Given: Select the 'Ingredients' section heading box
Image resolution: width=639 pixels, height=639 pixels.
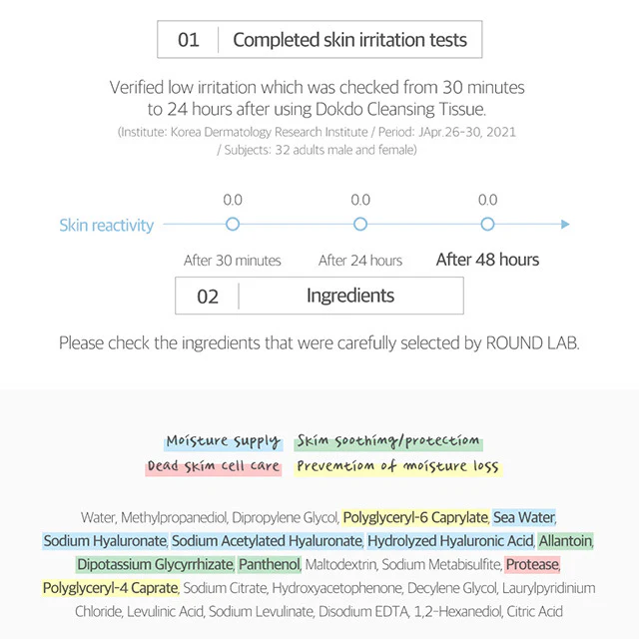Looking at the screenshot, I should pos(319,296).
